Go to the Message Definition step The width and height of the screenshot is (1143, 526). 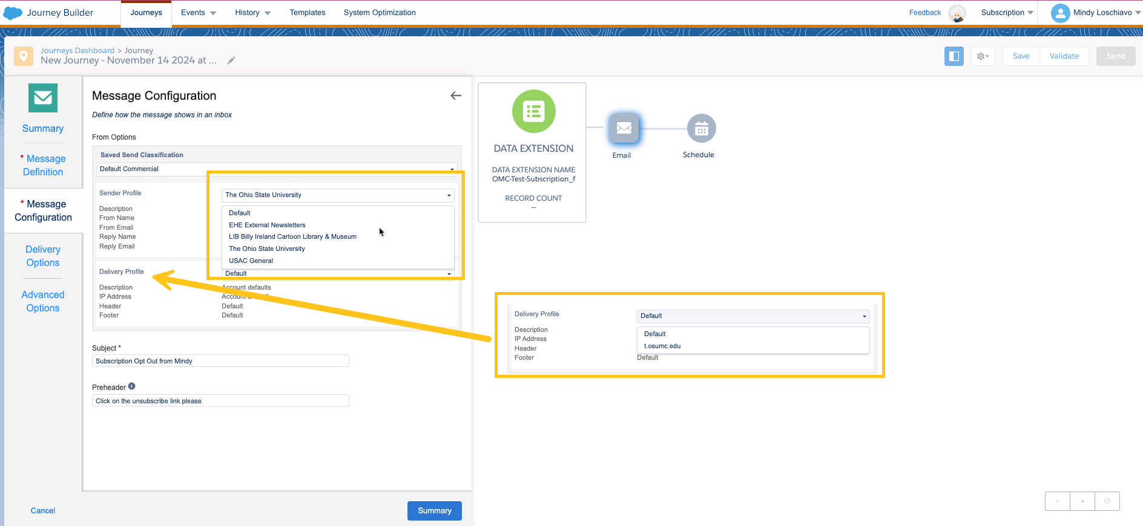tap(43, 165)
